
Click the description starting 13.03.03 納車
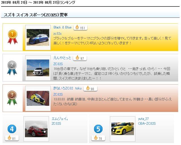pyautogui.click(x=112, y=102)
